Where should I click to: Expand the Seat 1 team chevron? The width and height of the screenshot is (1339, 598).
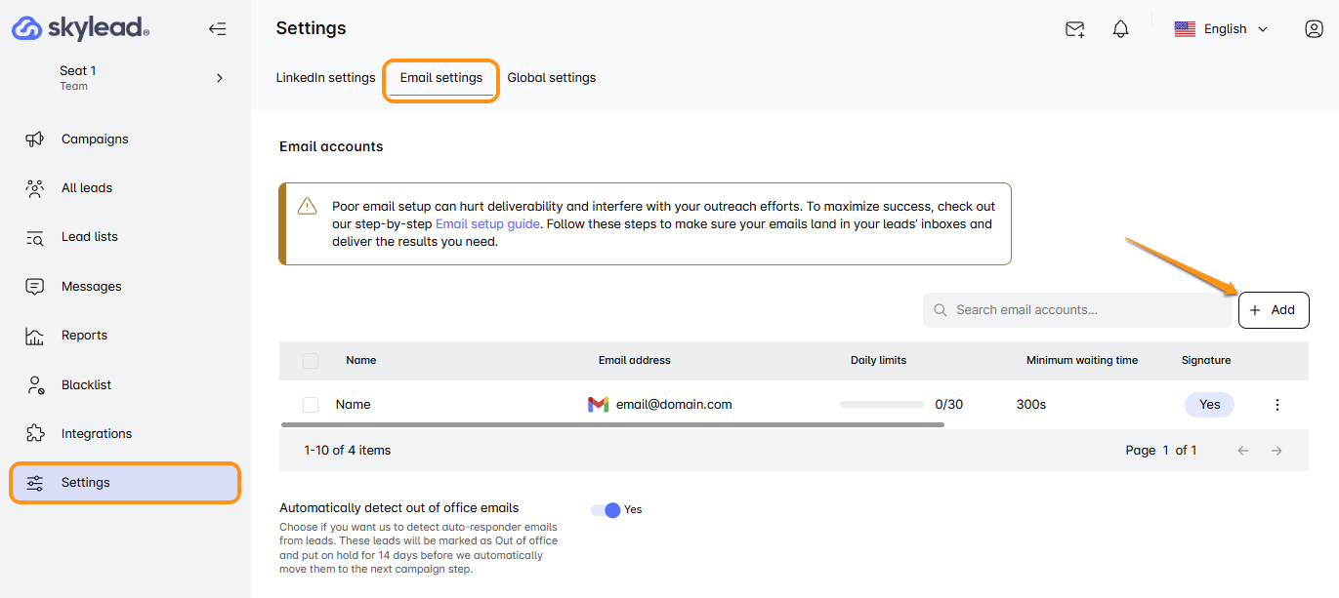(x=220, y=78)
